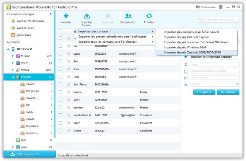
Task: Check the Sam Pierre contact checkbox
Action: [60, 85]
